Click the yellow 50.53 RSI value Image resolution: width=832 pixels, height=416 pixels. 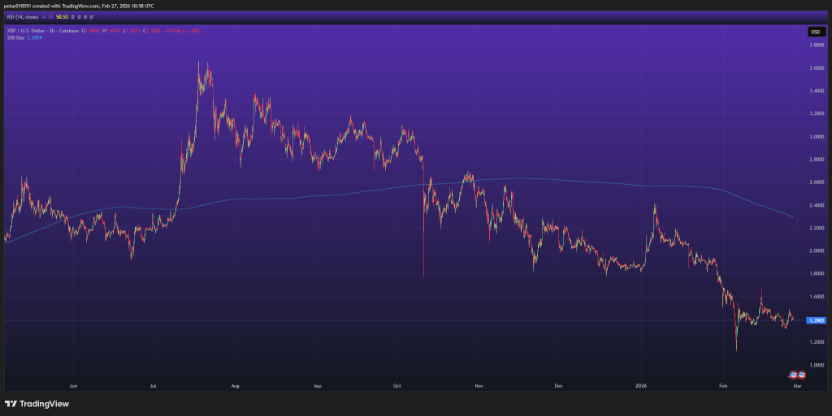[62, 17]
